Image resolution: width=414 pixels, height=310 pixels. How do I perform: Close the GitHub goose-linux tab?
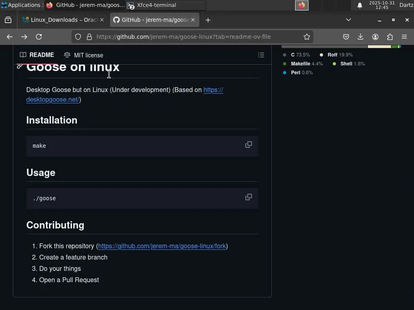click(193, 20)
